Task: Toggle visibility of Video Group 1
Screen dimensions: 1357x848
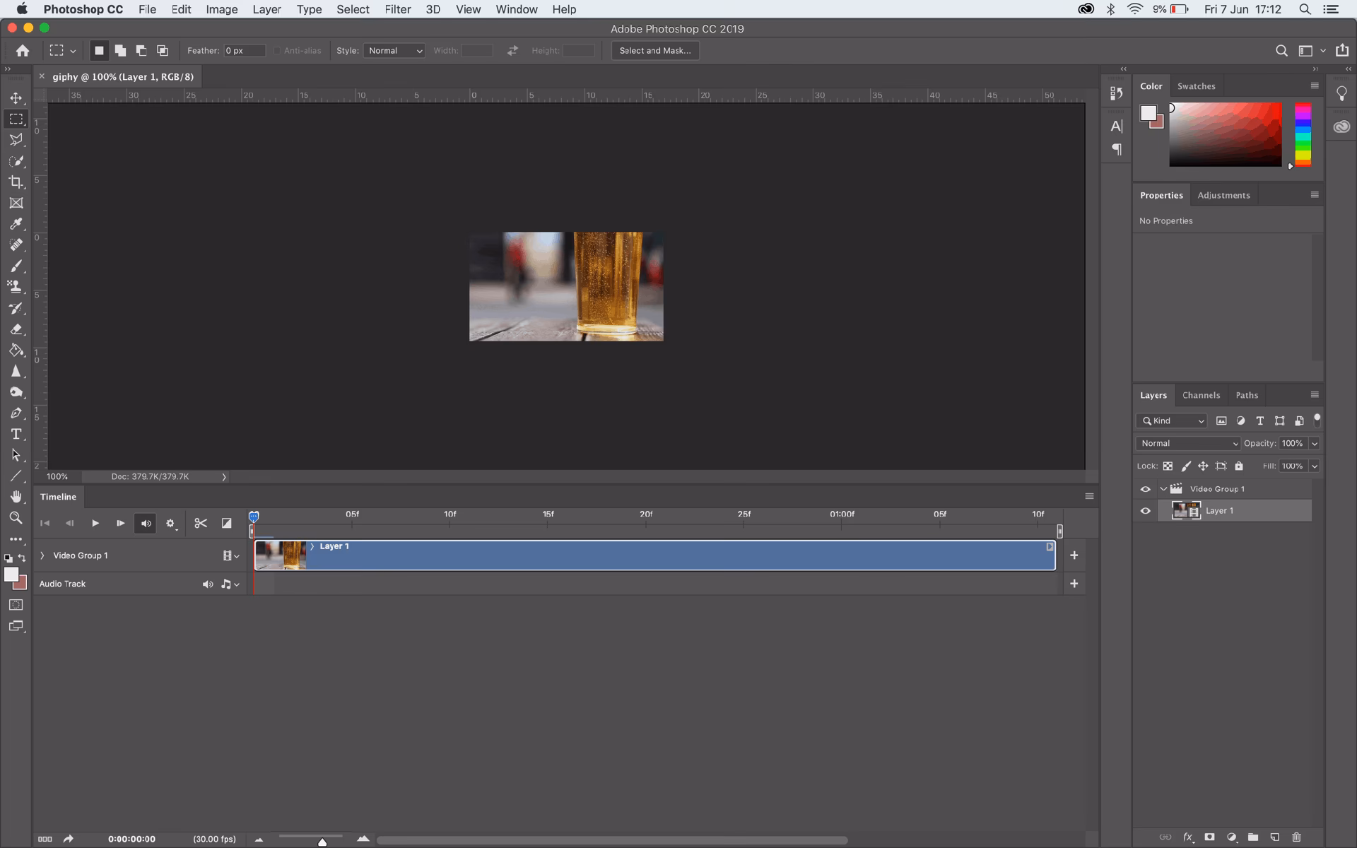Action: (x=1146, y=488)
